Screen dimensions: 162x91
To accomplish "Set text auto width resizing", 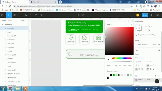I will (x=148, y=65).
